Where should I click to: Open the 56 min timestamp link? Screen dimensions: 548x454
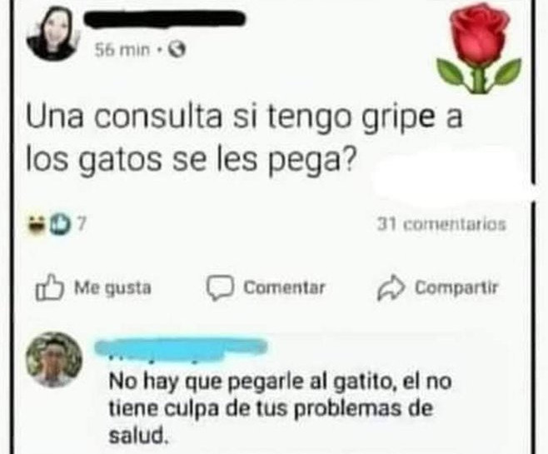(x=122, y=51)
